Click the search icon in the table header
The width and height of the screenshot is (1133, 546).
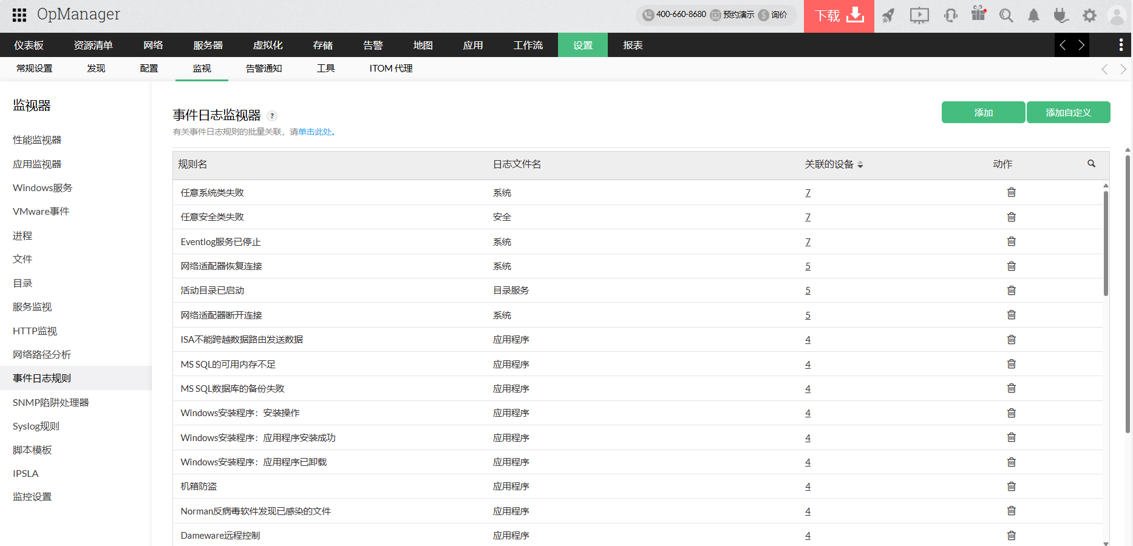pos(1091,164)
